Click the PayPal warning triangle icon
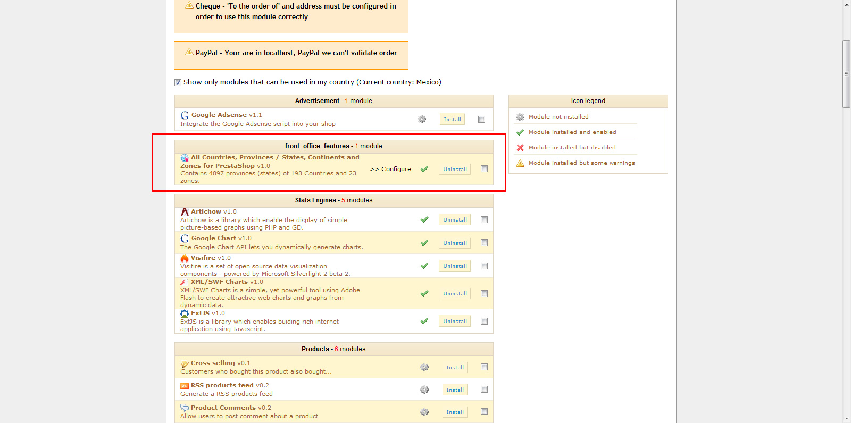 point(189,52)
